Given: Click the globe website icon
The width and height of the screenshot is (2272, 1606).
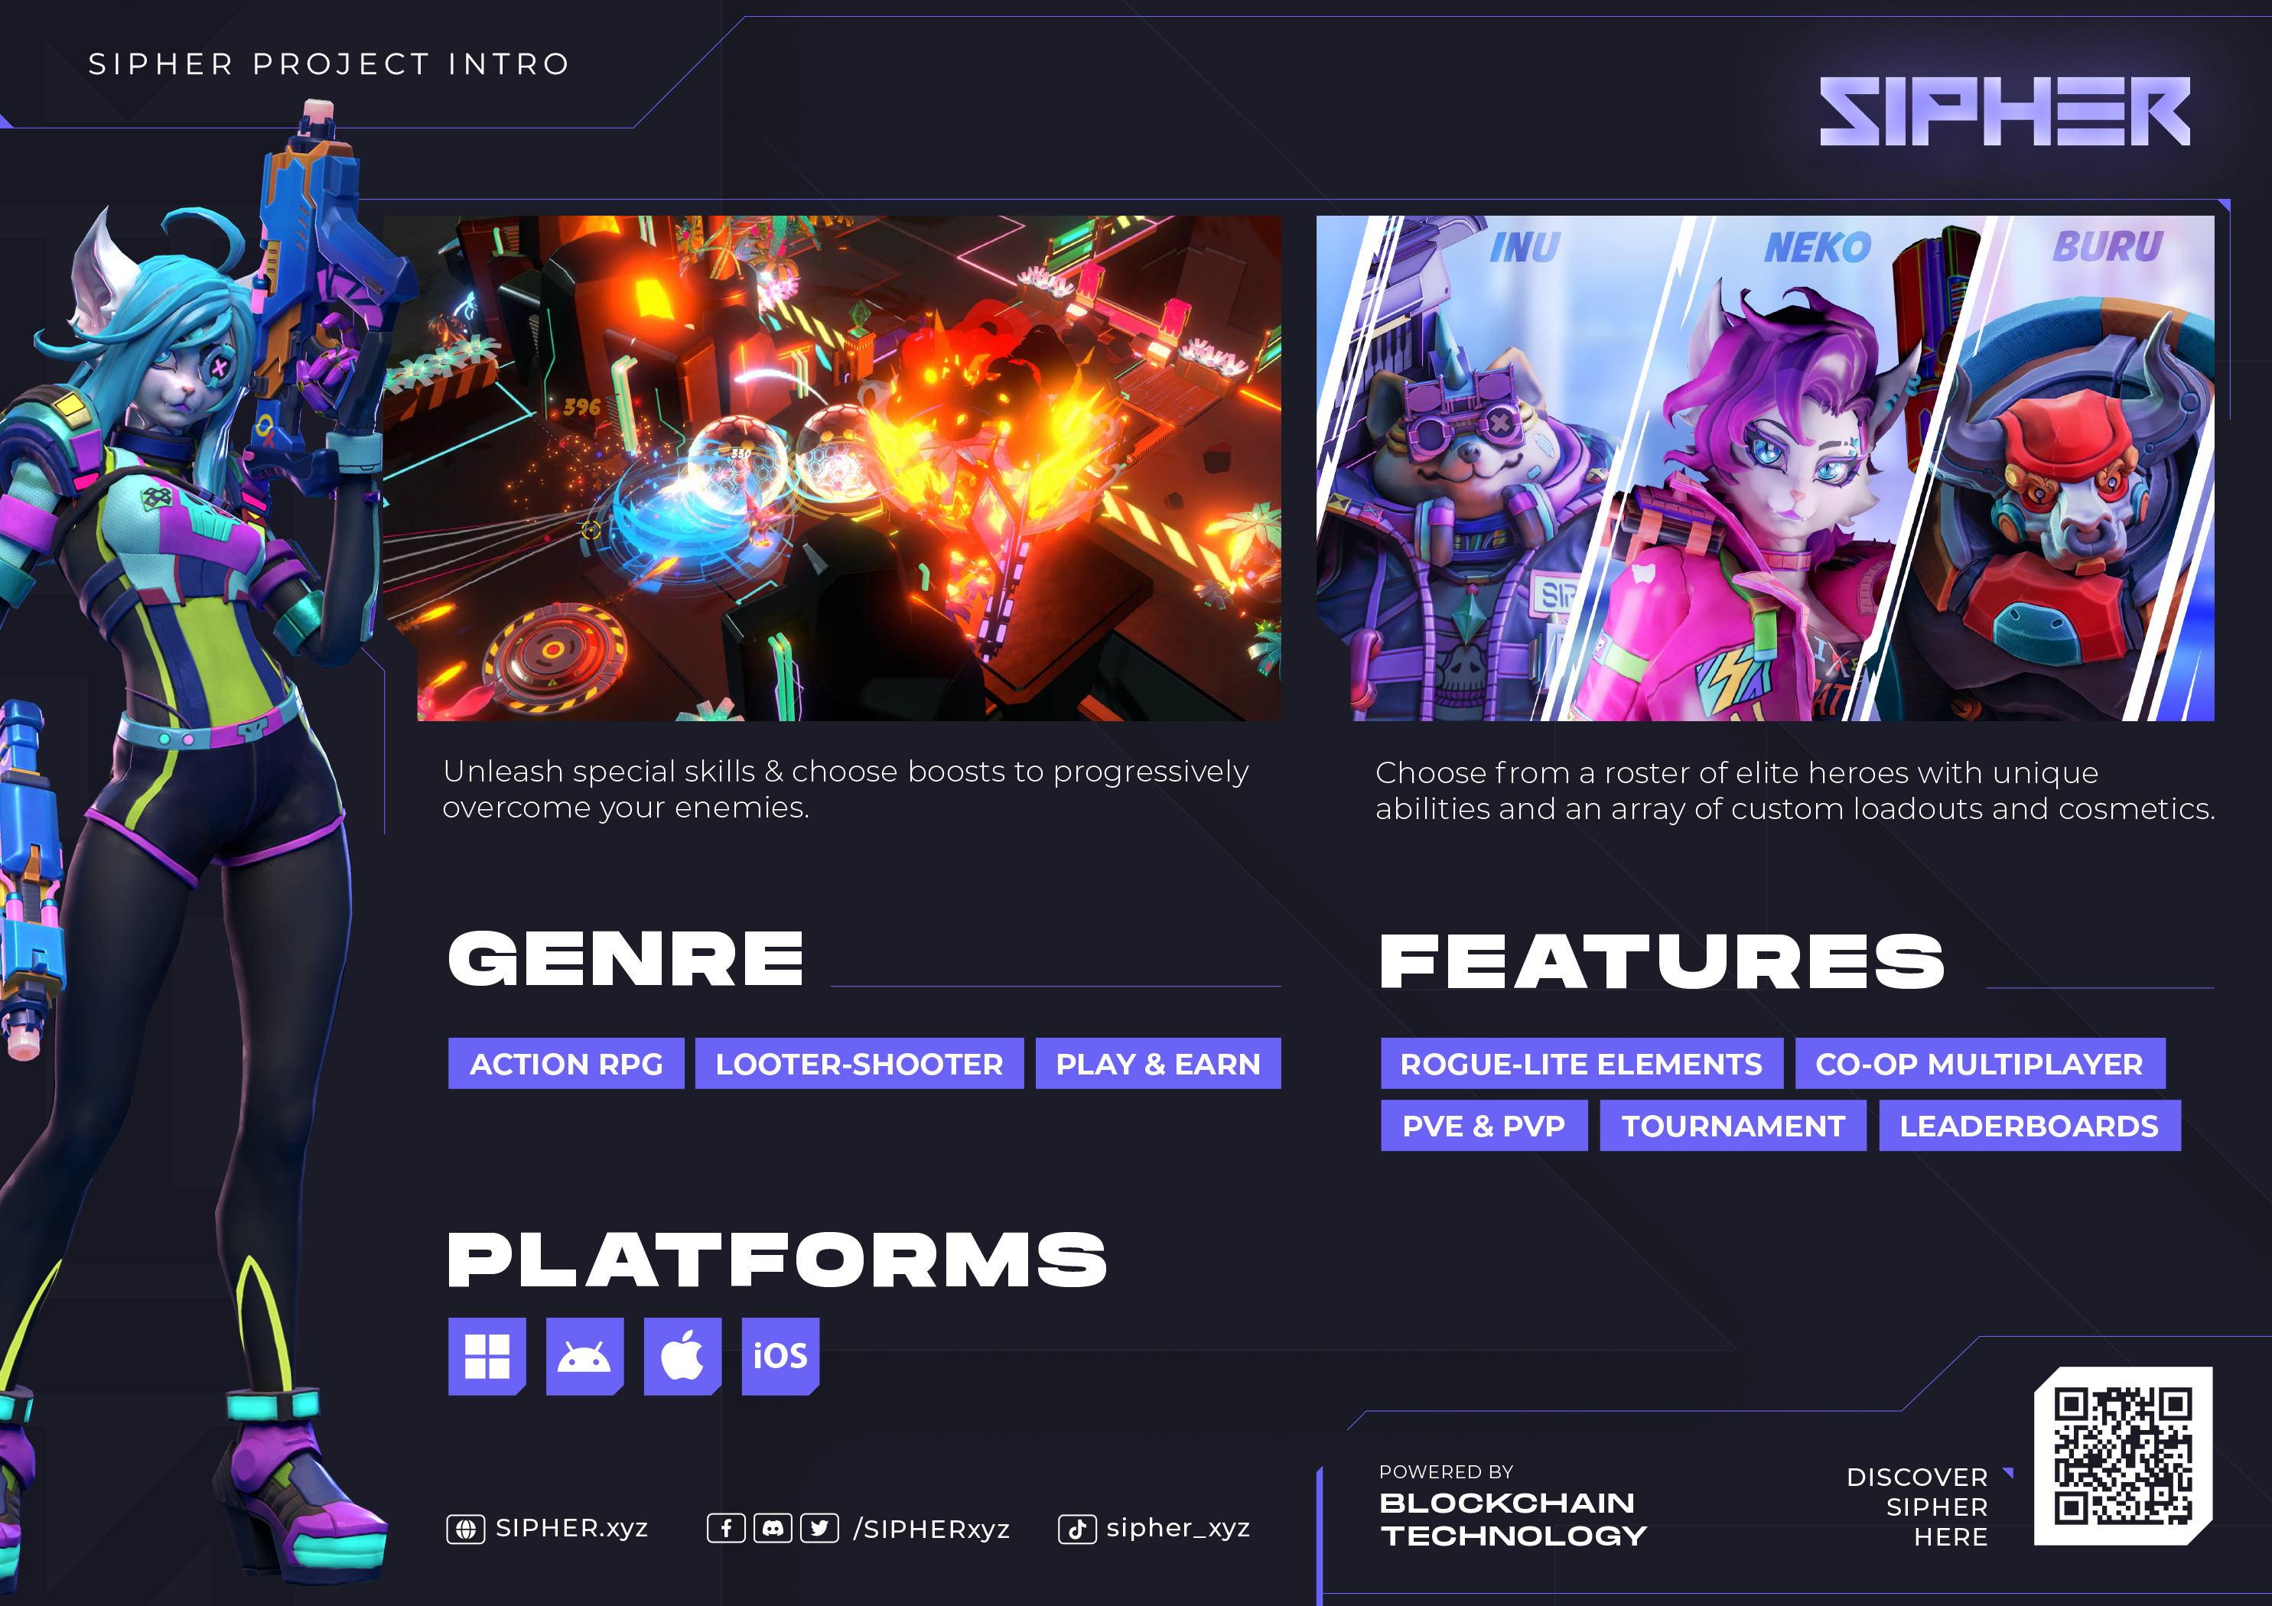Looking at the screenshot, I should [x=465, y=1529].
